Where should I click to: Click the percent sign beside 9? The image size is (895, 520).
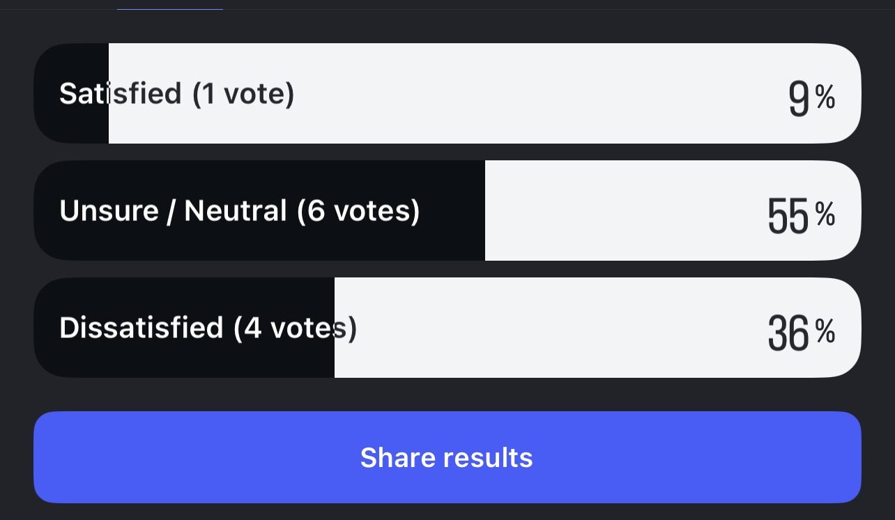coord(825,98)
